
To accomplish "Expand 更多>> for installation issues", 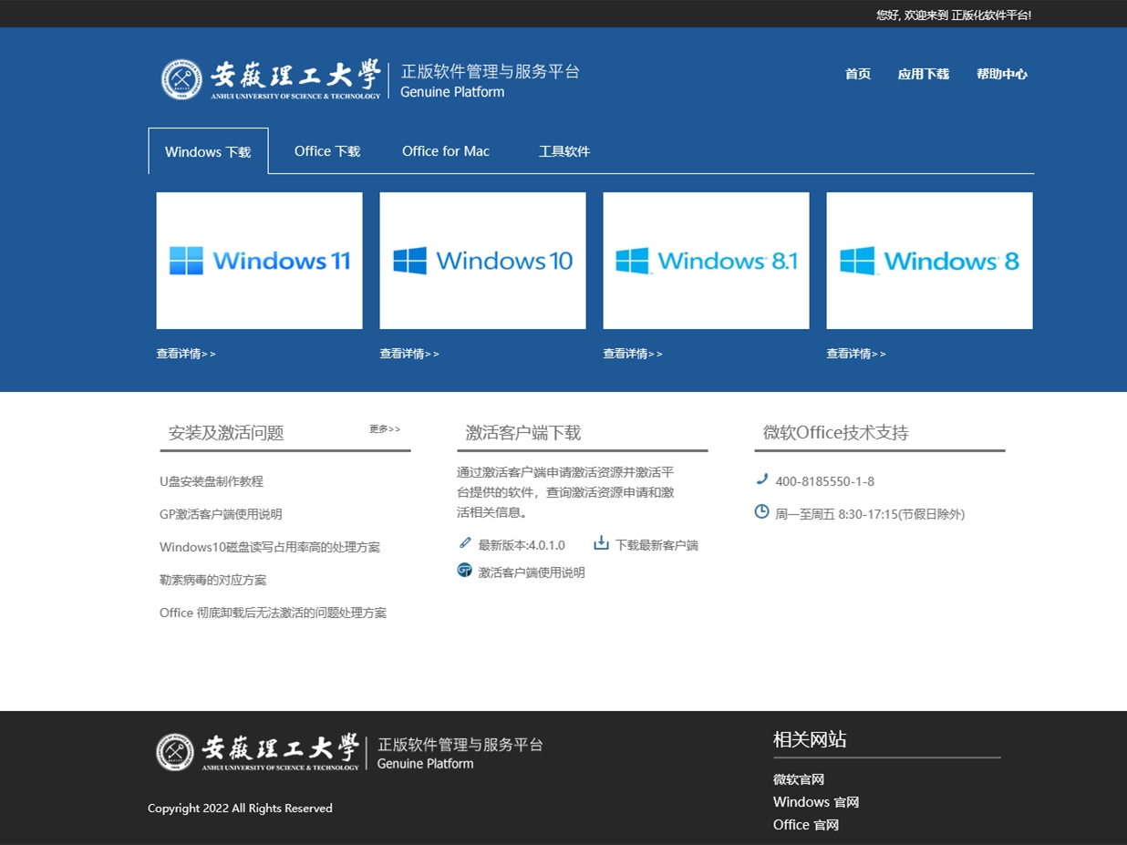I will 385,429.
